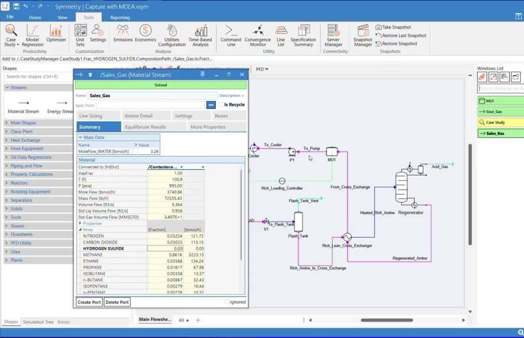The width and height of the screenshot is (524, 338).
Task: Open the Line Sizing tab
Action: point(99,116)
